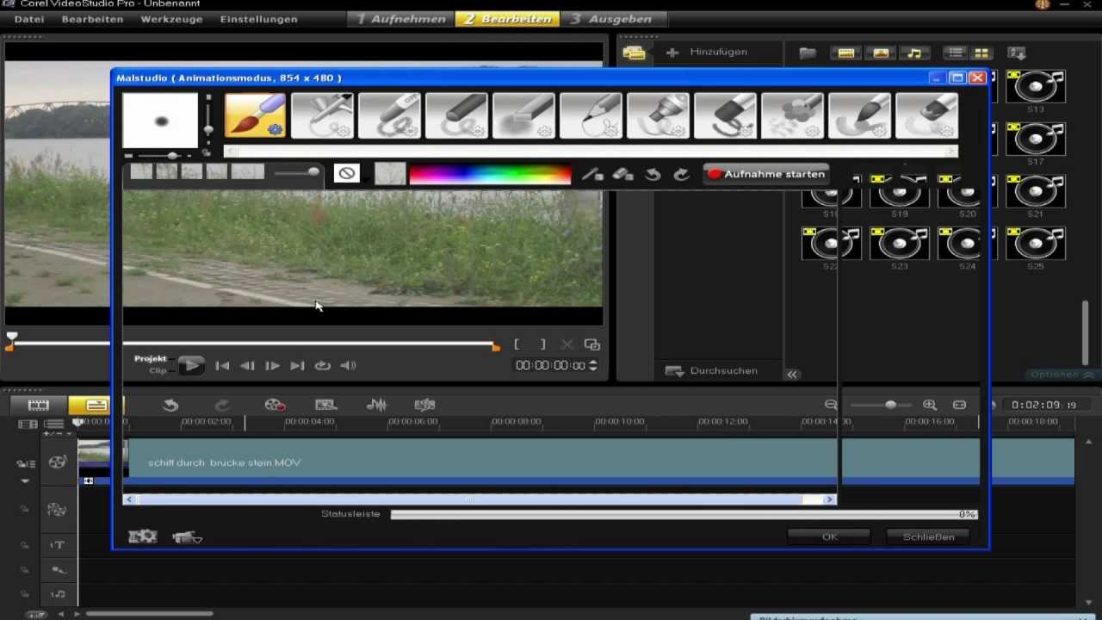Viewport: 1102px width, 620px height.
Task: Go to the next frame
Action: [x=272, y=366]
